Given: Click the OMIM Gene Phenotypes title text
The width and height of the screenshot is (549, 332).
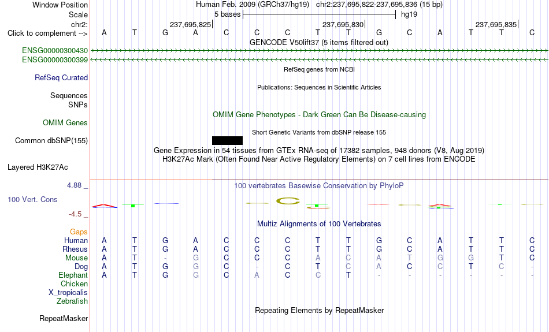Looking at the screenshot, I should [x=319, y=115].
